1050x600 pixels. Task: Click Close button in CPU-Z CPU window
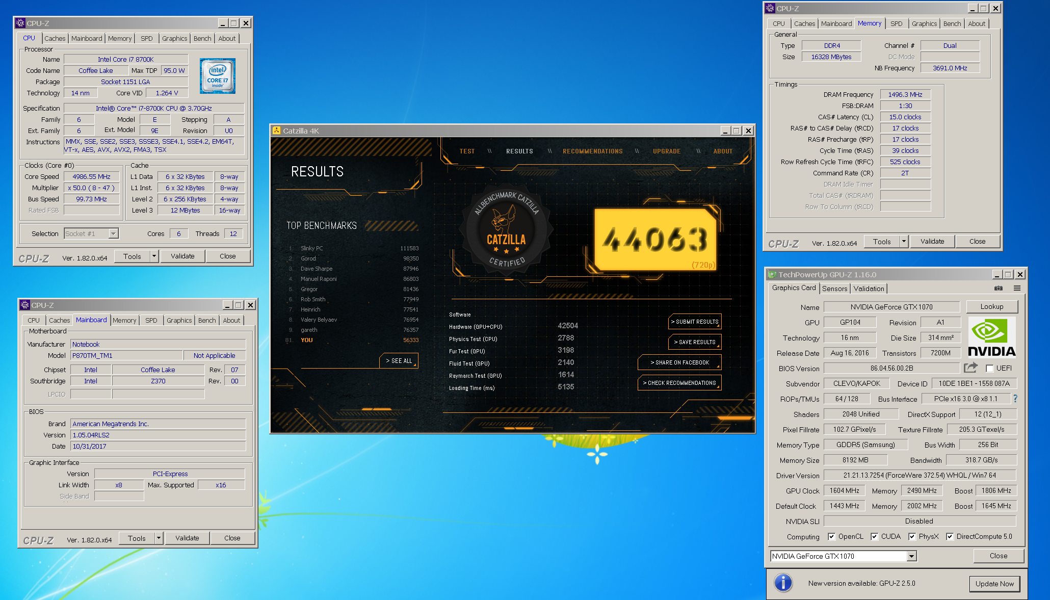(x=227, y=256)
